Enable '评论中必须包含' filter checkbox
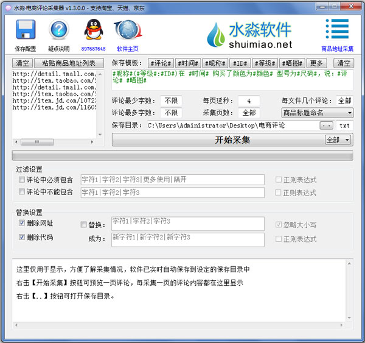365x343 pixels. [x=22, y=180]
